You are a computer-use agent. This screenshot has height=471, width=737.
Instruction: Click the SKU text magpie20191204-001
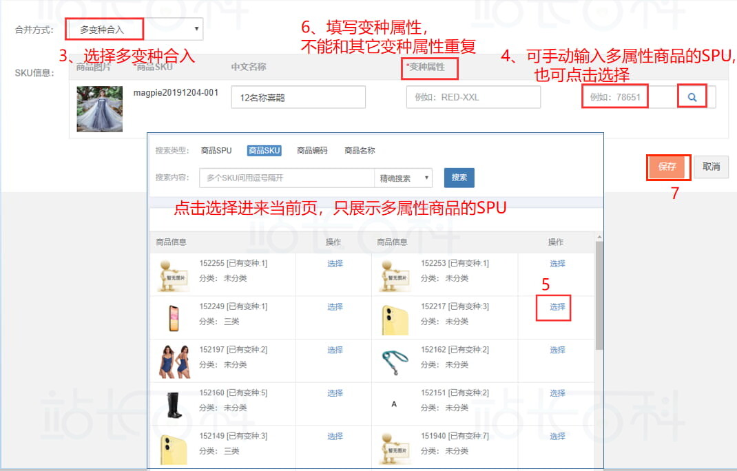coord(176,92)
